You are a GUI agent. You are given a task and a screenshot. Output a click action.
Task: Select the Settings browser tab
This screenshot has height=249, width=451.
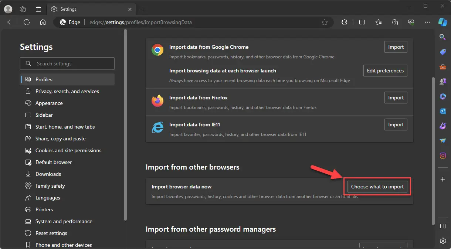pos(91,9)
